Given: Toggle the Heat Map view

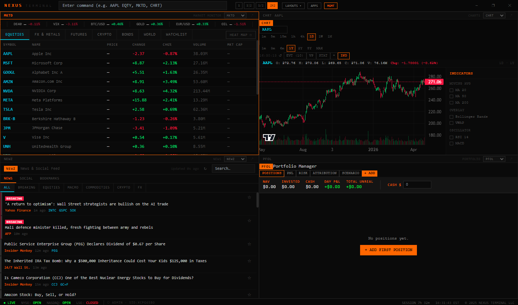Looking at the screenshot, I should [x=241, y=35].
